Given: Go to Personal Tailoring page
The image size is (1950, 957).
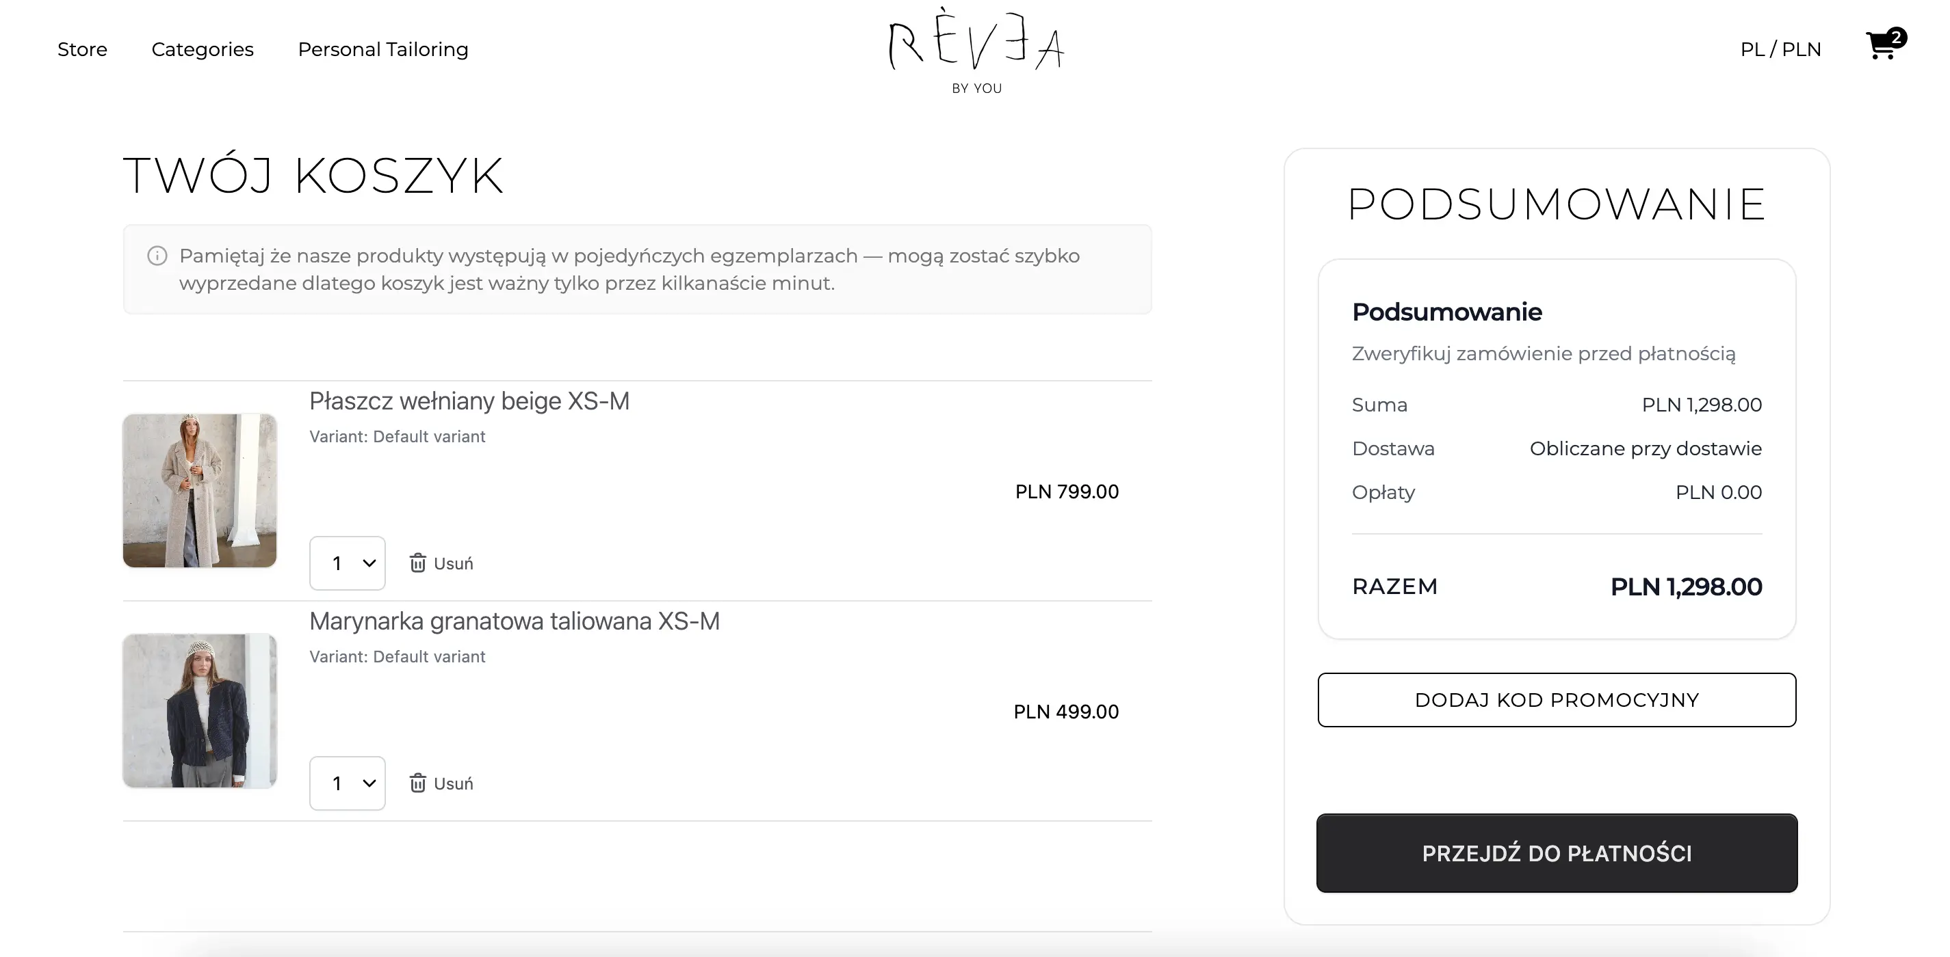Looking at the screenshot, I should tap(383, 49).
